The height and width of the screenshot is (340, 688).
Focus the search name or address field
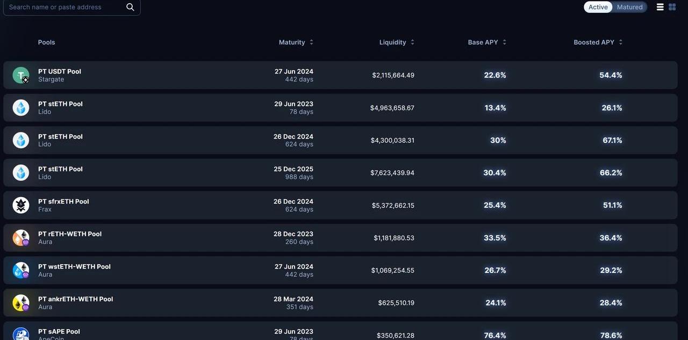pyautogui.click(x=64, y=7)
